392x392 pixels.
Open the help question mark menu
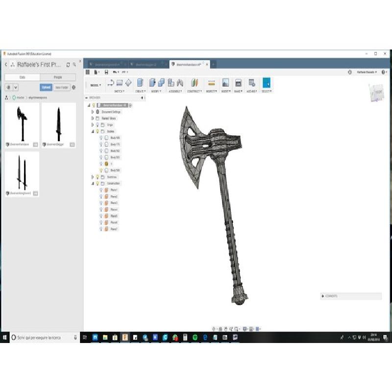coord(384,72)
